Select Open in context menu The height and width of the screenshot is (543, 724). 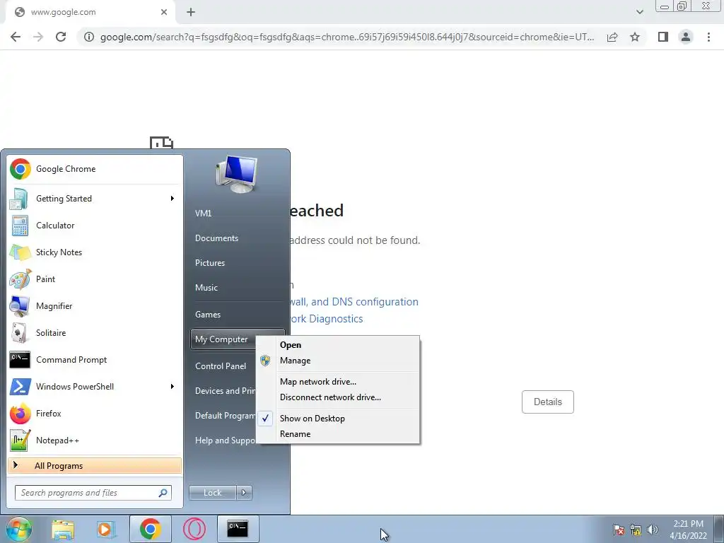(x=337, y=345)
